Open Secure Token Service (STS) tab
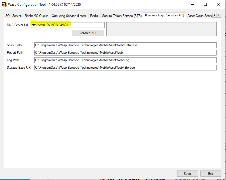226x180 pixels. 122,16
